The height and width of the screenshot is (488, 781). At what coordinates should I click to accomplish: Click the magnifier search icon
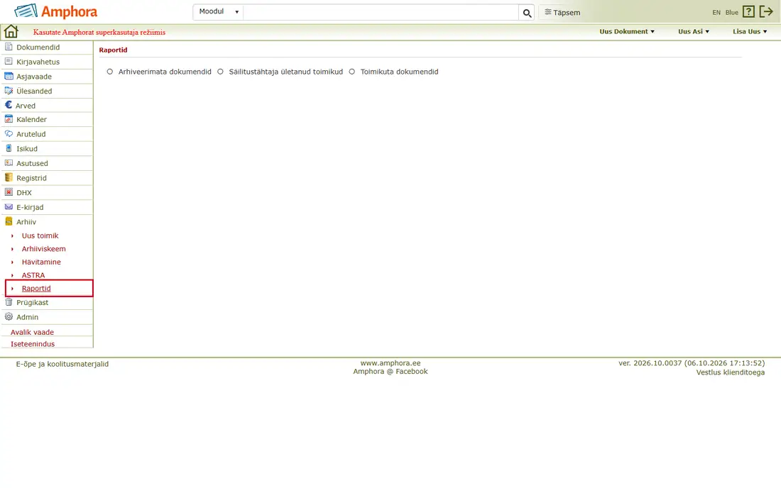coord(527,13)
